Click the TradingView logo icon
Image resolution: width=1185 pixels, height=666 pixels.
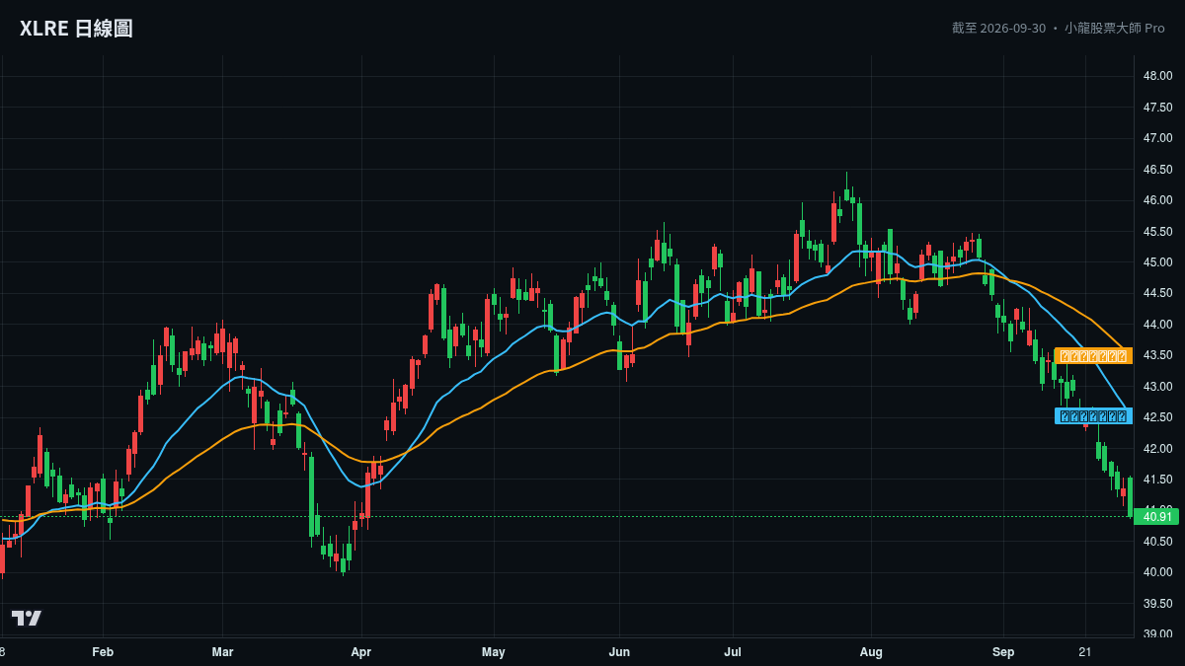27,618
